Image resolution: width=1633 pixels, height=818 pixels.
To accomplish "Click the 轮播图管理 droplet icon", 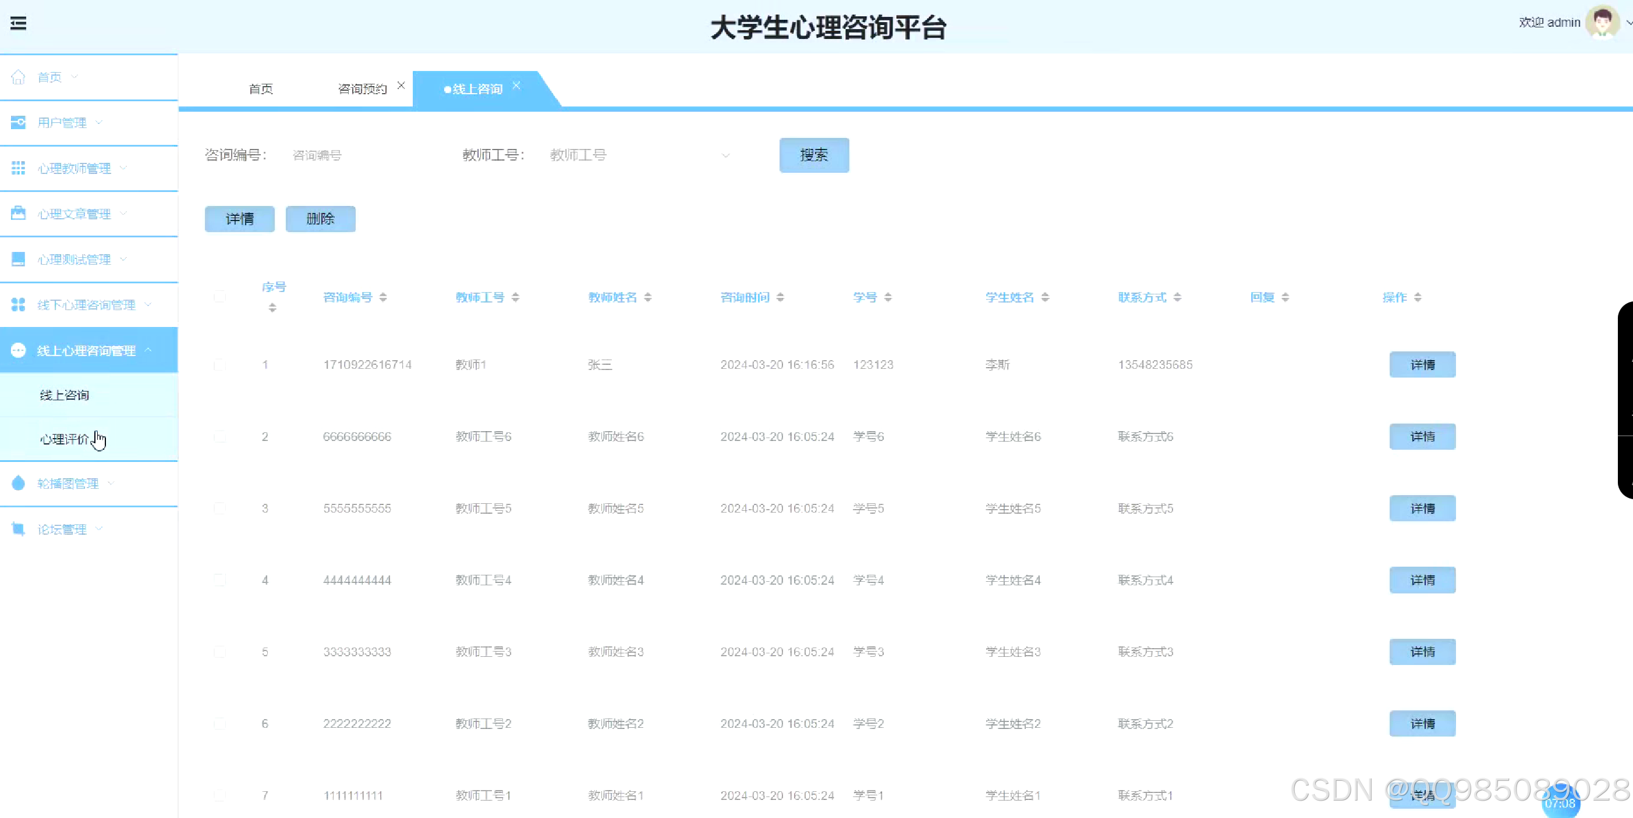I will (x=19, y=483).
